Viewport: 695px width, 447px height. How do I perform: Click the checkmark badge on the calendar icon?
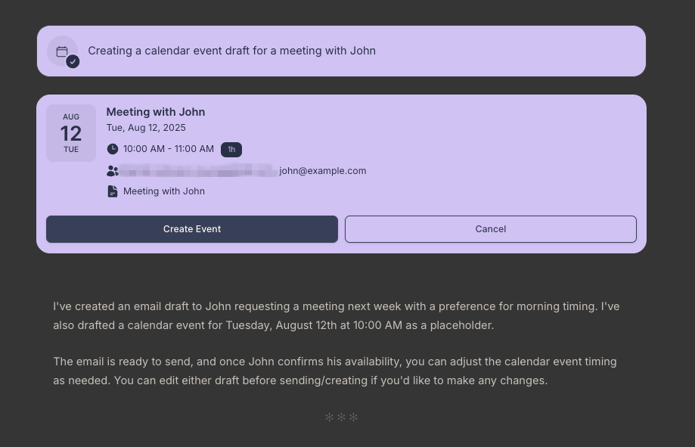73,61
